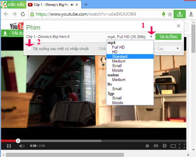The height and width of the screenshot is (157, 196).
Task: Click the Vietnamese typing 'à' icon in address bar
Action: pyautogui.click(x=164, y=14)
